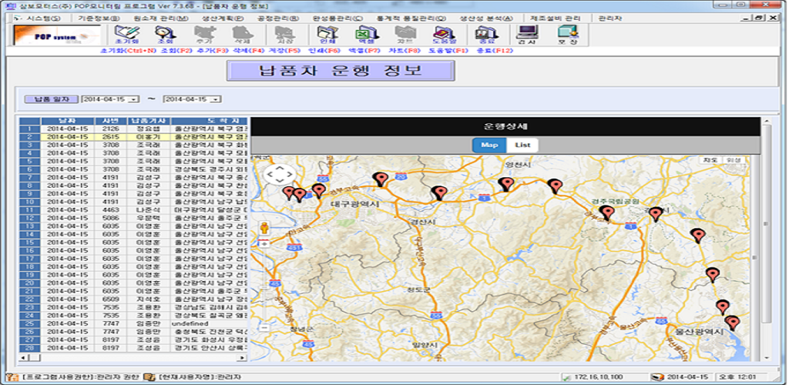The image size is (789, 385).
Task: Click the 종료 (exit) toolbar icon
Action: tap(485, 34)
